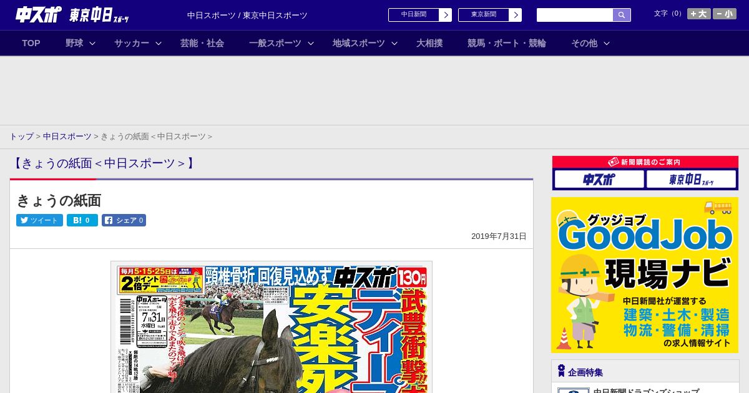
Task: Open today's newspaper front page image
Action: [272, 327]
